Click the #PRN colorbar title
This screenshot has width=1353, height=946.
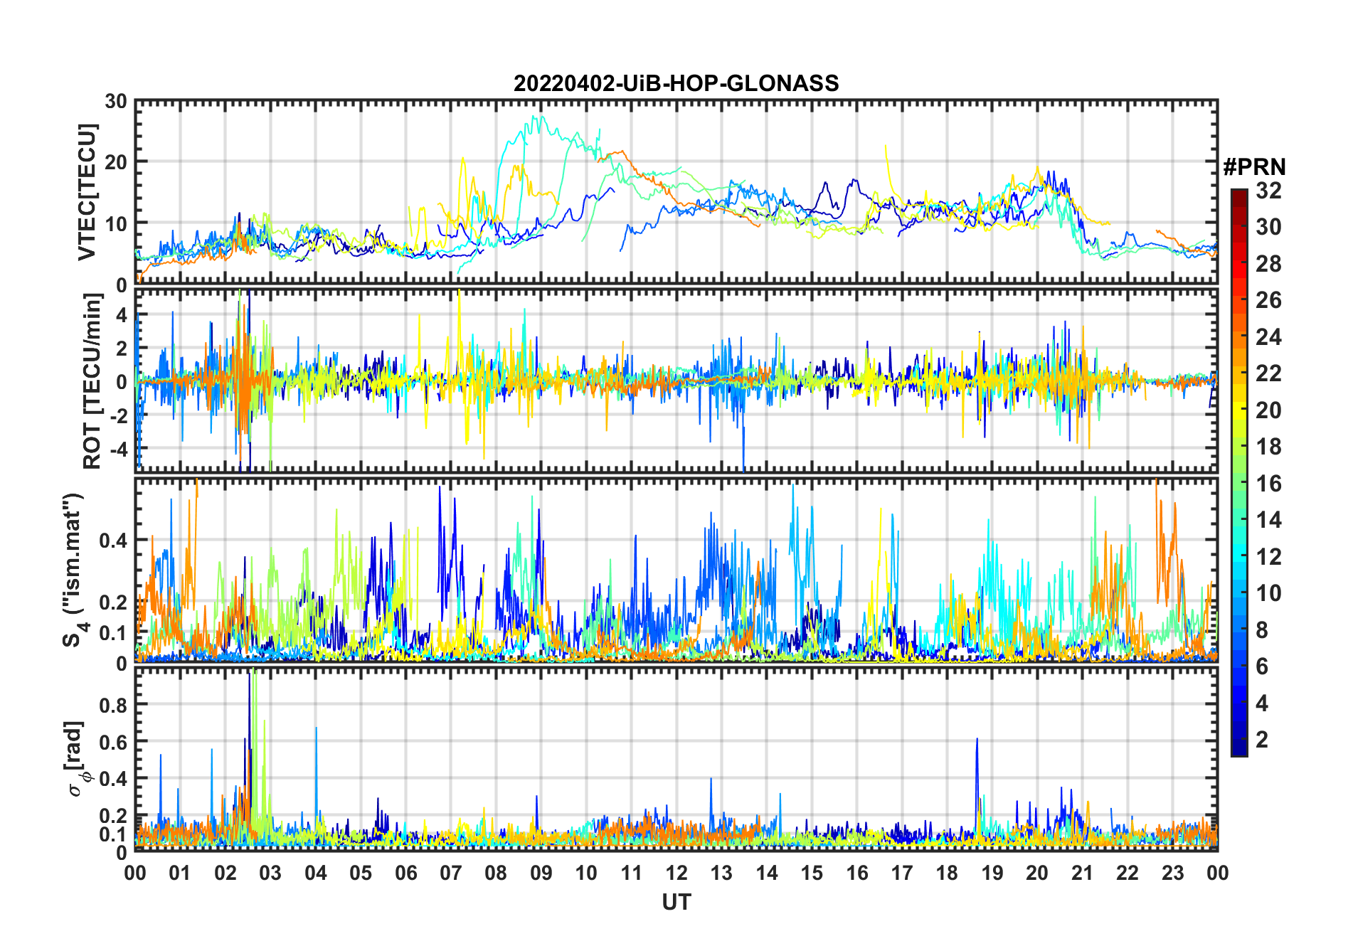[1254, 167]
